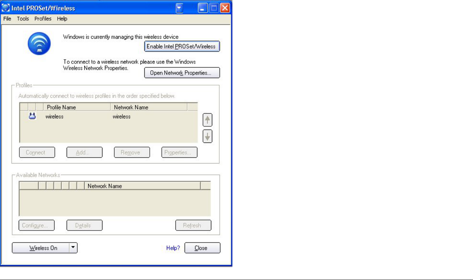Move profile up with the up arrow
This screenshot has width=473, height=280.
207,120
